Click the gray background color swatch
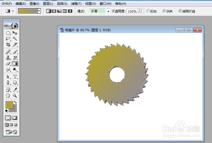The height and width of the screenshot is (143, 212). (14, 109)
